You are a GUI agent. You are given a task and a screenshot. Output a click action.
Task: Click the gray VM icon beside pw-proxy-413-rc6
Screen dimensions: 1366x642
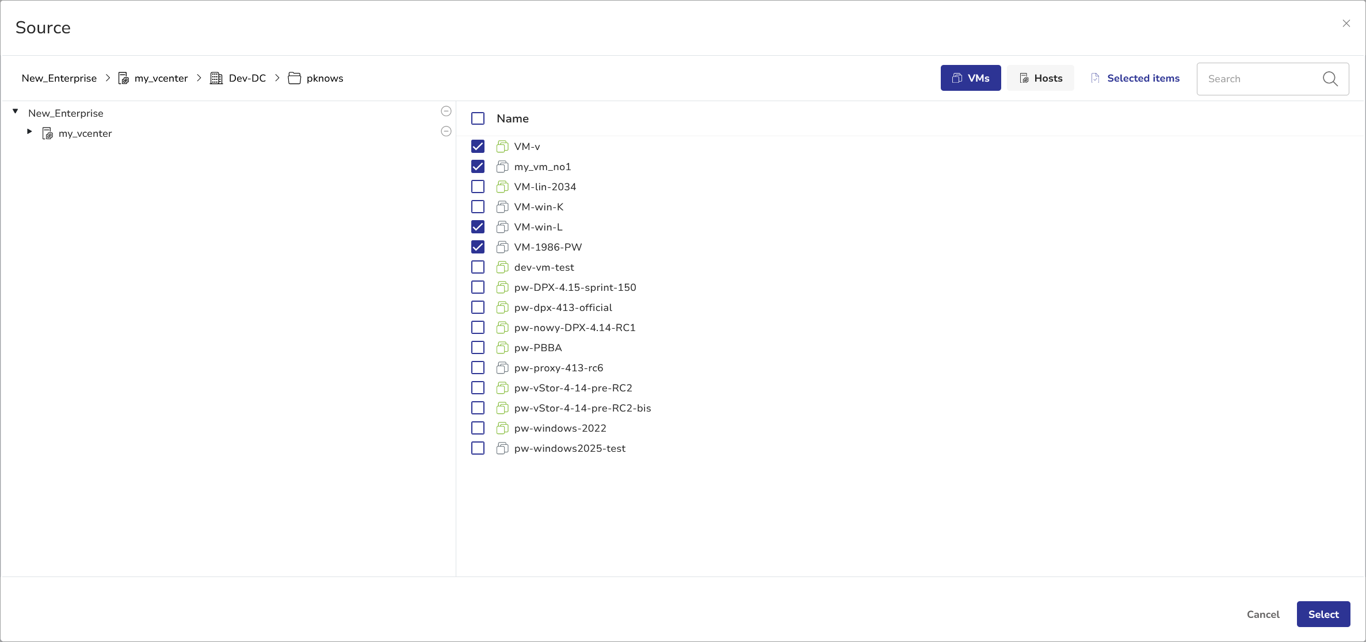tap(502, 368)
